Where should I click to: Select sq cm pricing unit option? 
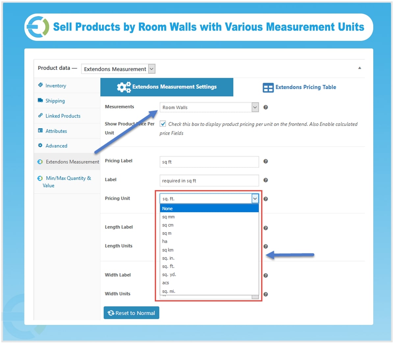[x=209, y=225]
